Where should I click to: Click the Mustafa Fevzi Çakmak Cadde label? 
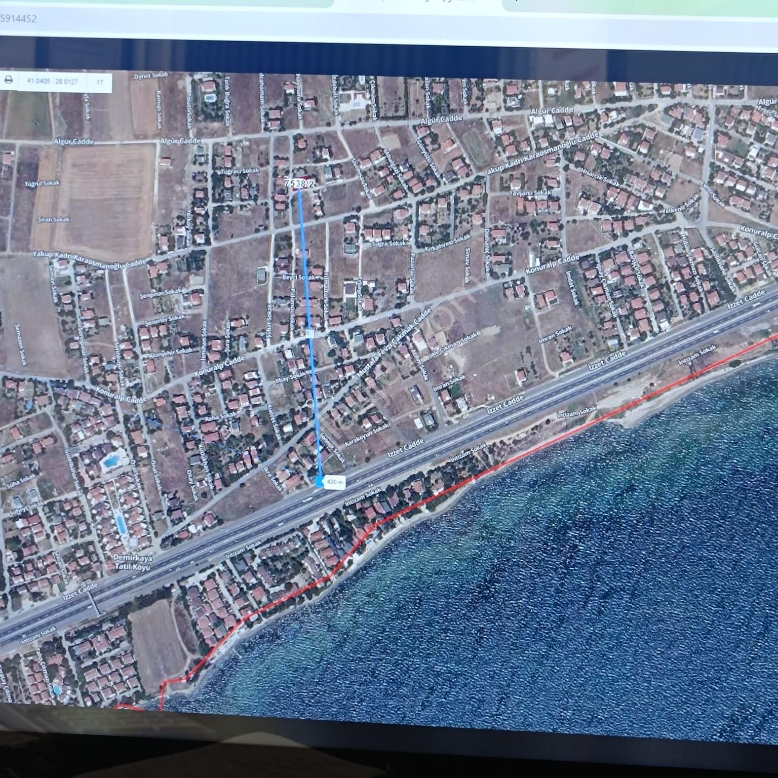click(x=395, y=343)
